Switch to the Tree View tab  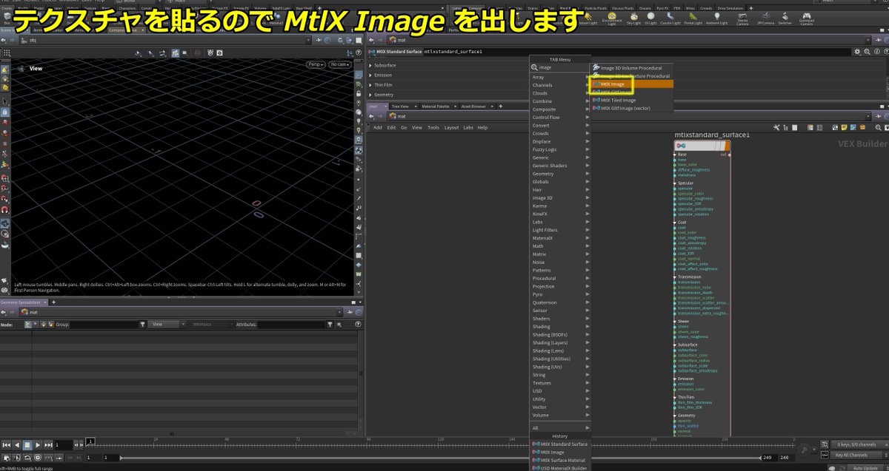coord(400,106)
